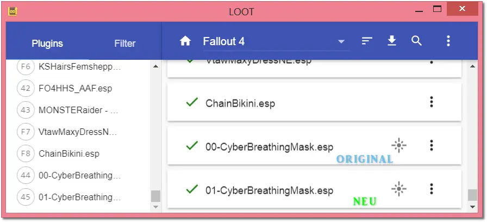Viewport: 487px width, 222px height.
Task: Open 01-CyberBreathingMask.esp card three-dot menu
Action: pos(432,189)
